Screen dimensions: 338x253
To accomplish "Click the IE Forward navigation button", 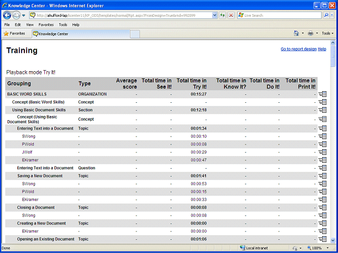I will coord(16,15).
